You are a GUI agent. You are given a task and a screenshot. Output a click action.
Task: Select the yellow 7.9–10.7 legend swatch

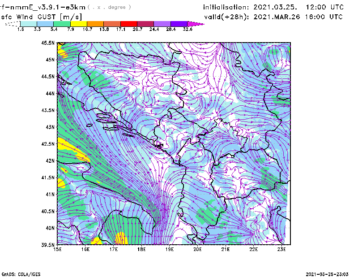click(79, 24)
